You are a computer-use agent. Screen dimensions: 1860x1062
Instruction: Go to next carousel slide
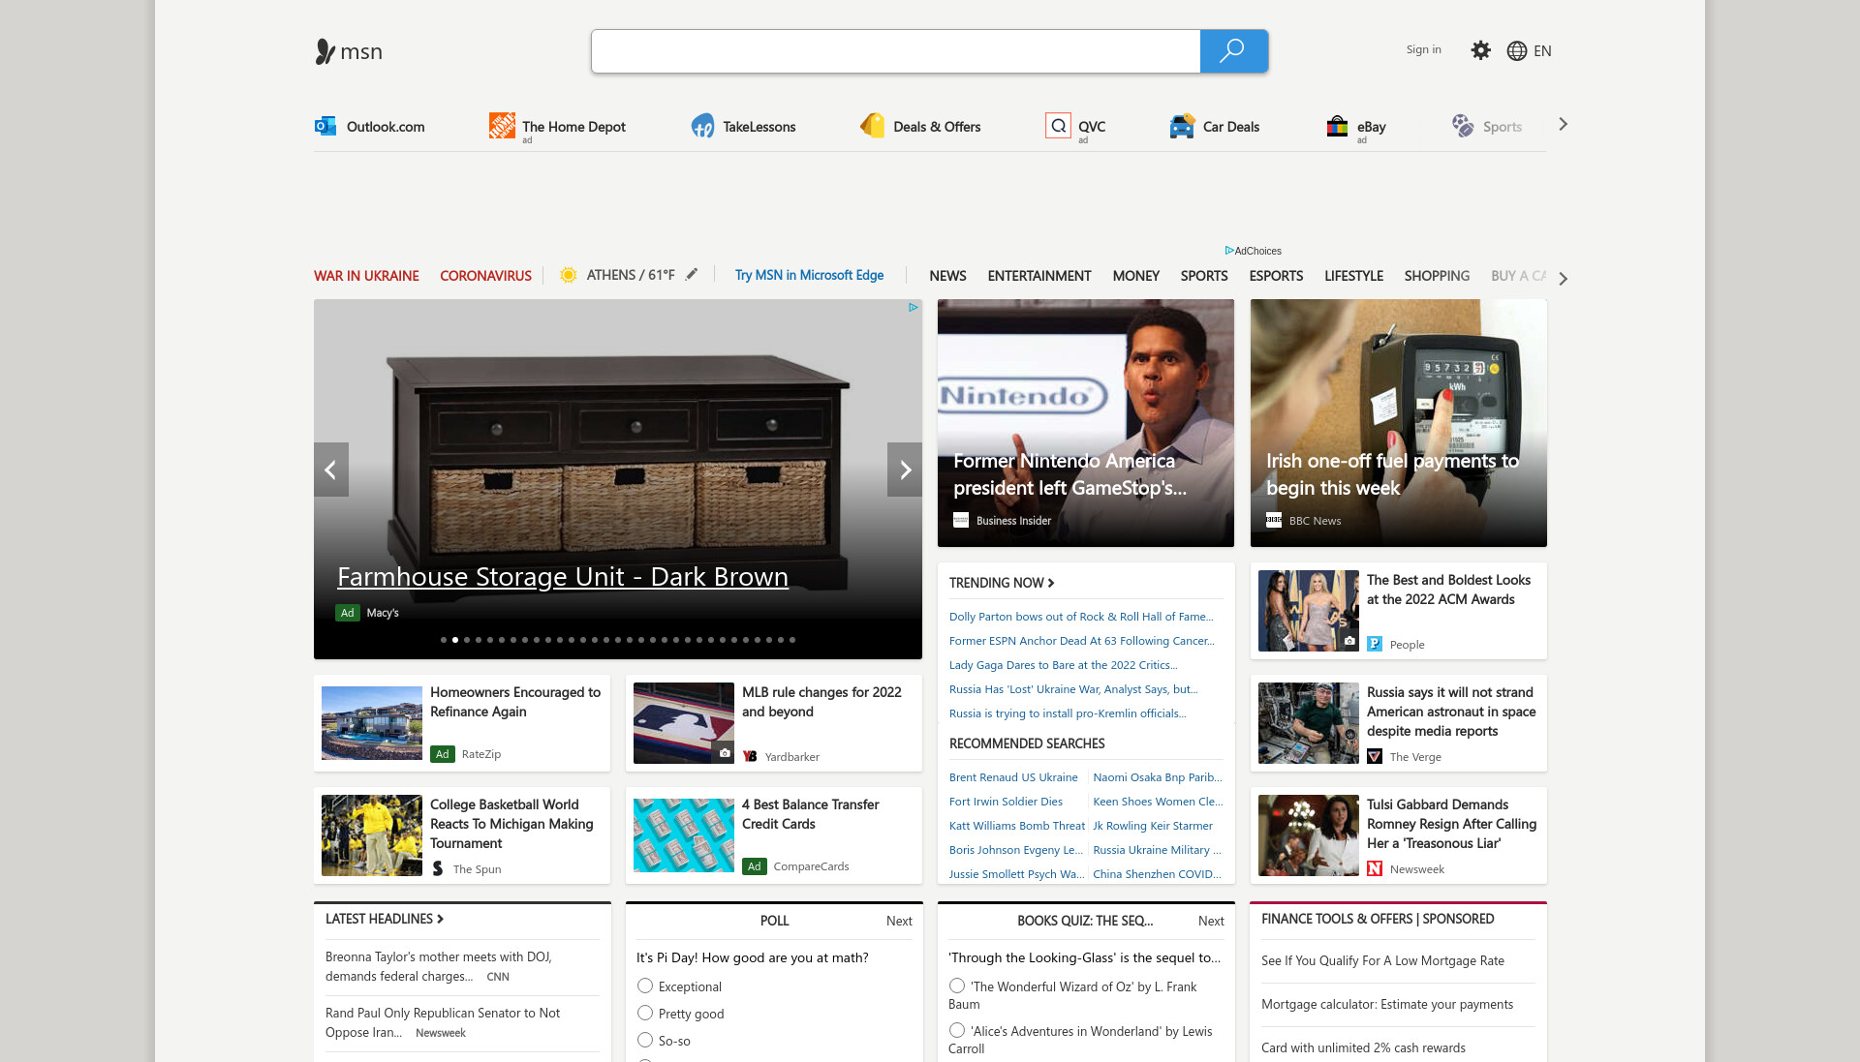[905, 470]
